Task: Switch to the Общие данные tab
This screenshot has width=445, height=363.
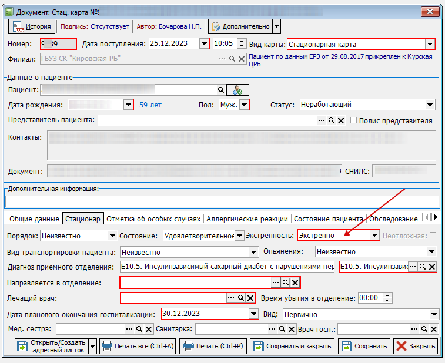Action: point(34,219)
